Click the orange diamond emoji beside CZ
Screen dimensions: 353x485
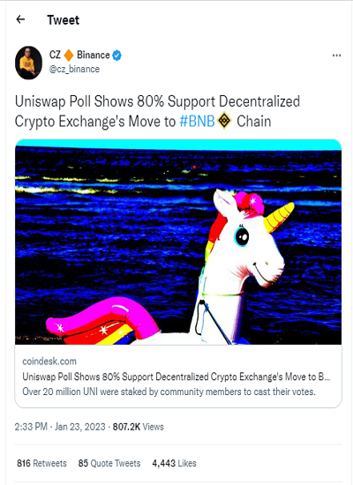[x=69, y=56]
